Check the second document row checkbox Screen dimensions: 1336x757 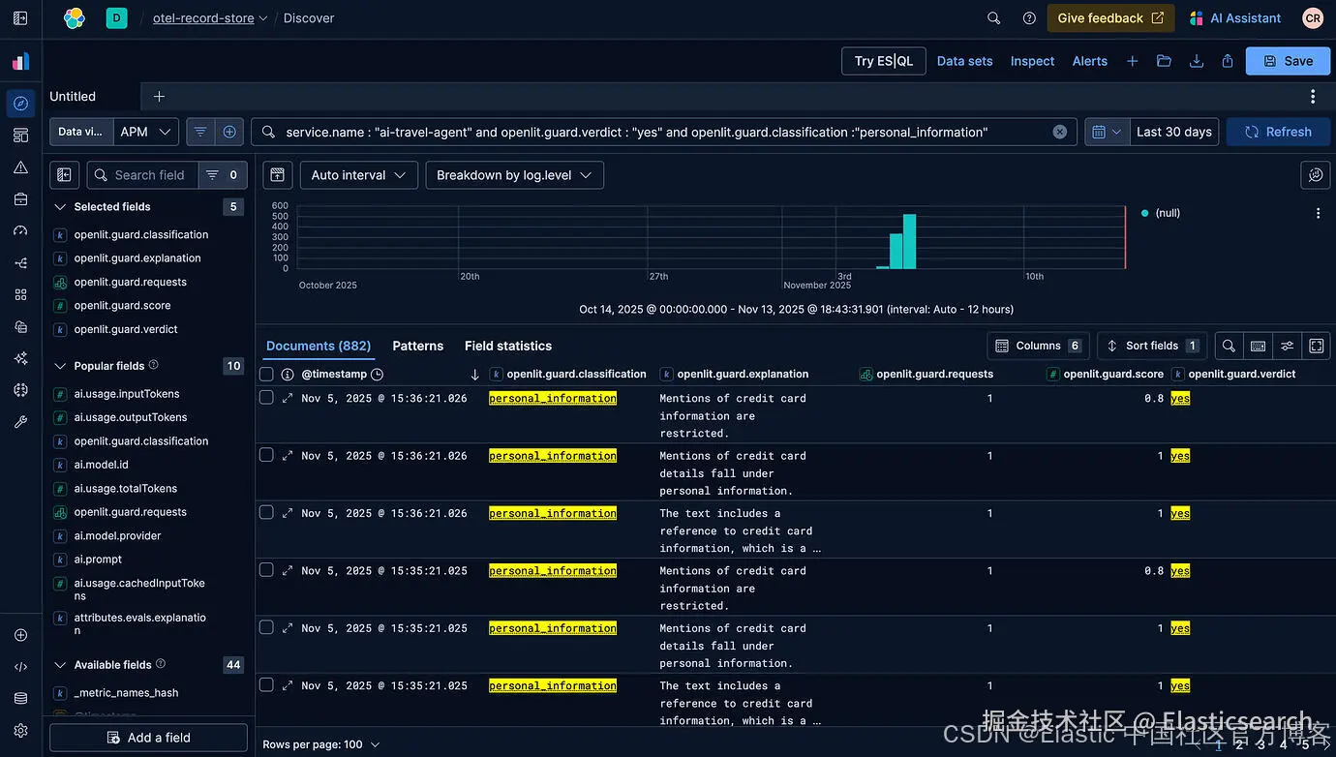pos(266,455)
